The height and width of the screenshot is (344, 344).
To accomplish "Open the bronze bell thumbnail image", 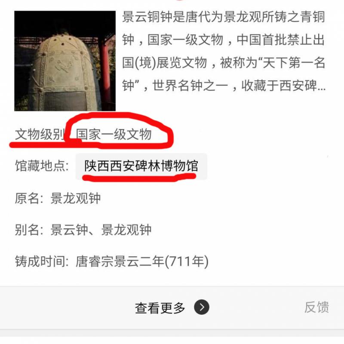I will (x=65, y=61).
